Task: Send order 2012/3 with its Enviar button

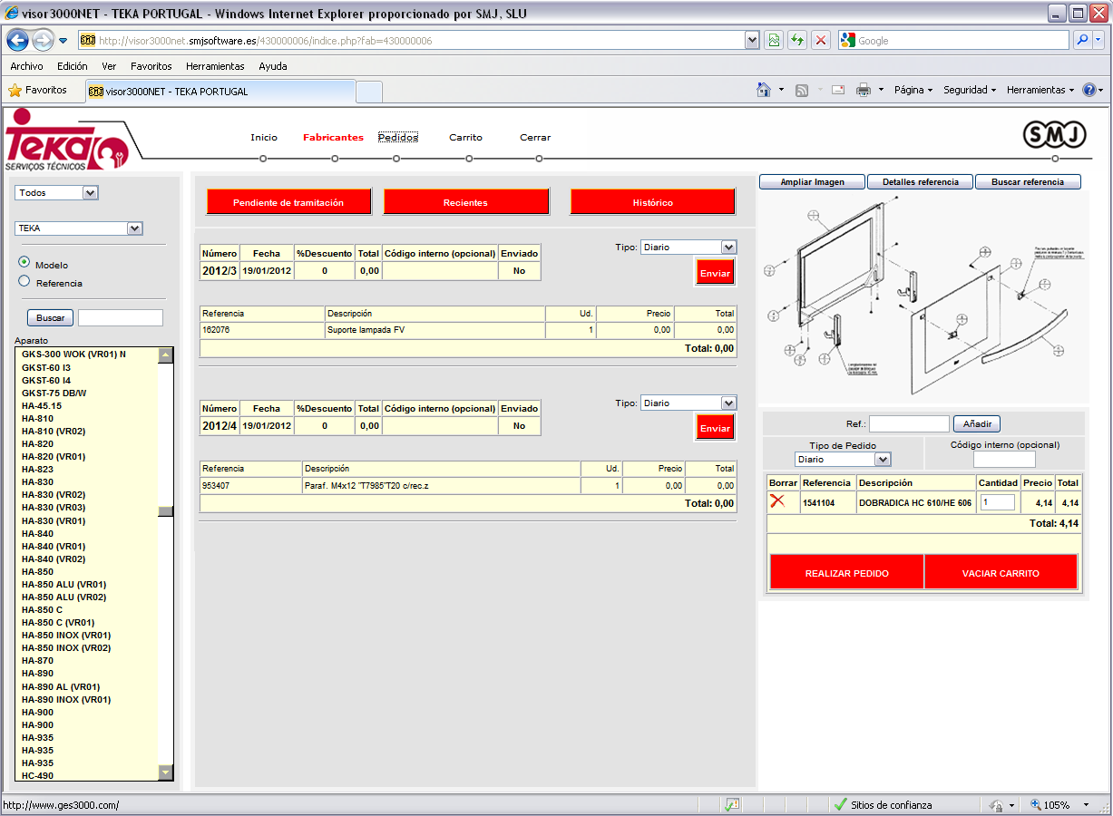Action: coord(715,273)
